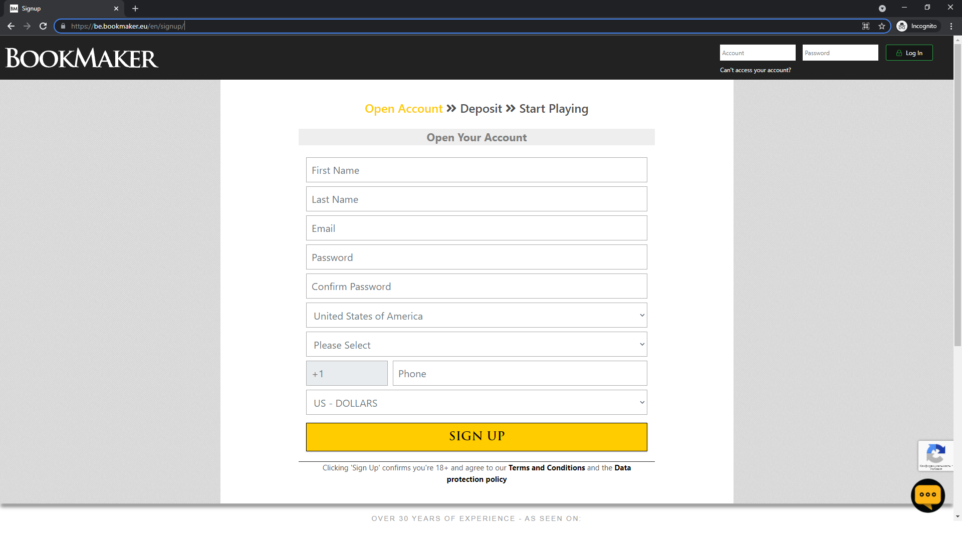Focus the Confirm Password field
Viewport: 962px width, 541px height.
click(x=476, y=286)
